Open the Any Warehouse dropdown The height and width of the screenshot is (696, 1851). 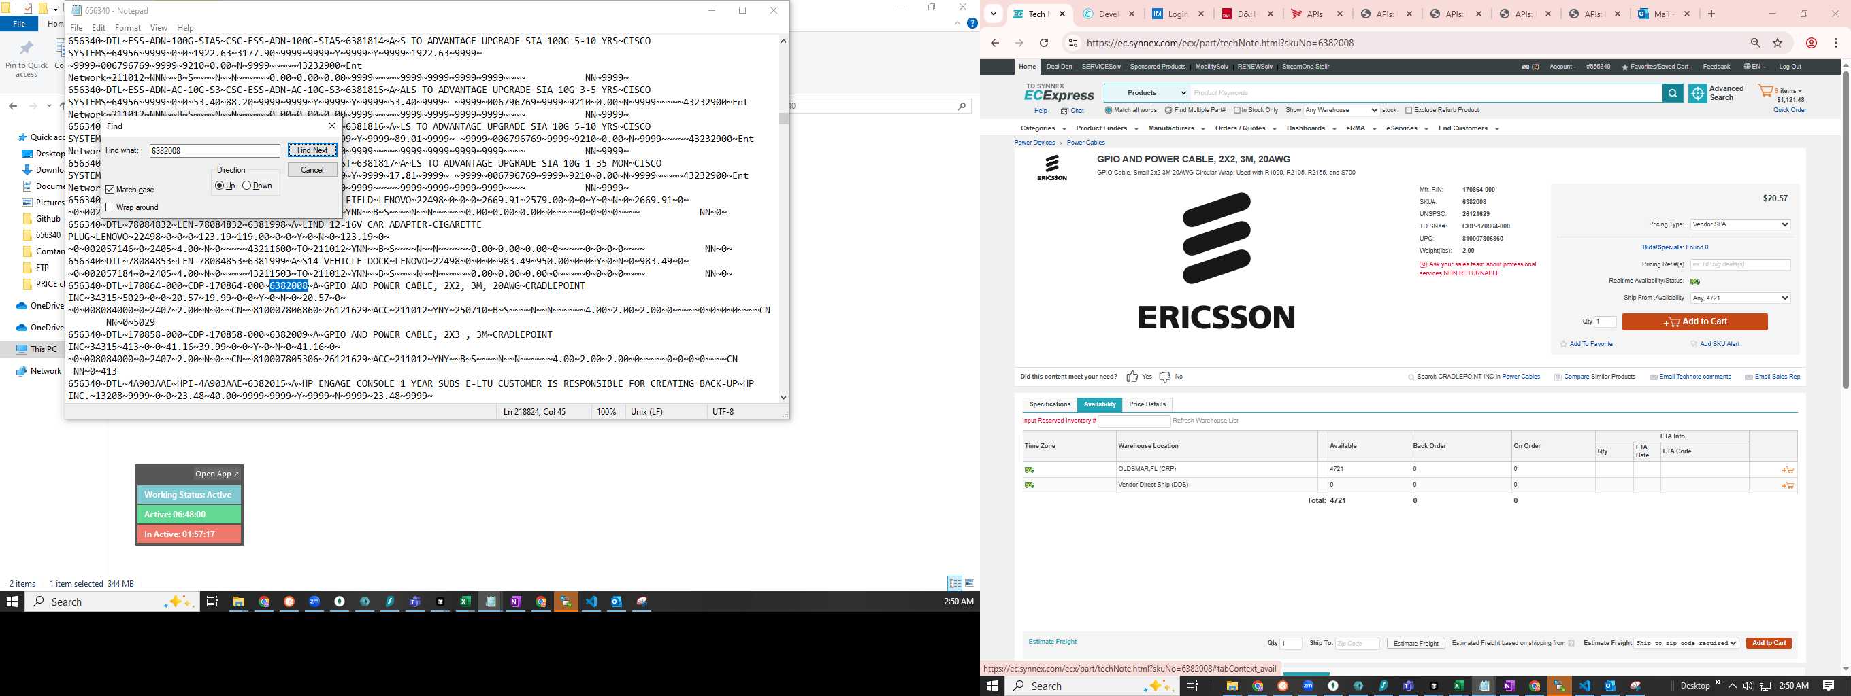1341,111
